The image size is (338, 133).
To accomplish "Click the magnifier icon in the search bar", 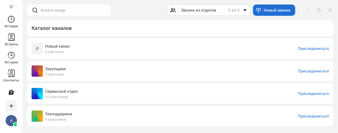I will coord(35,10).
